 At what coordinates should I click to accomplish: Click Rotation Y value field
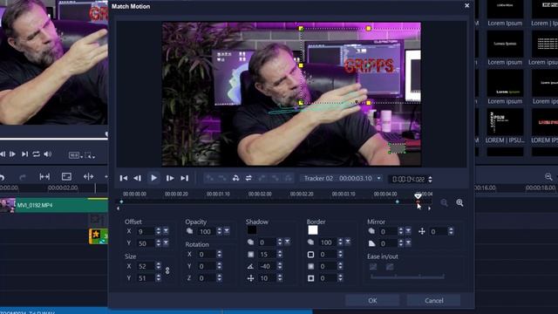207,266
